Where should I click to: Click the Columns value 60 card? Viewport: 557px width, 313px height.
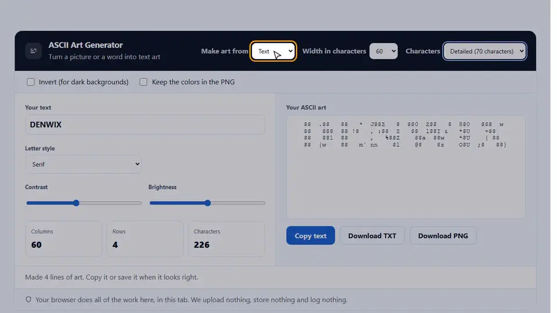[64, 239]
